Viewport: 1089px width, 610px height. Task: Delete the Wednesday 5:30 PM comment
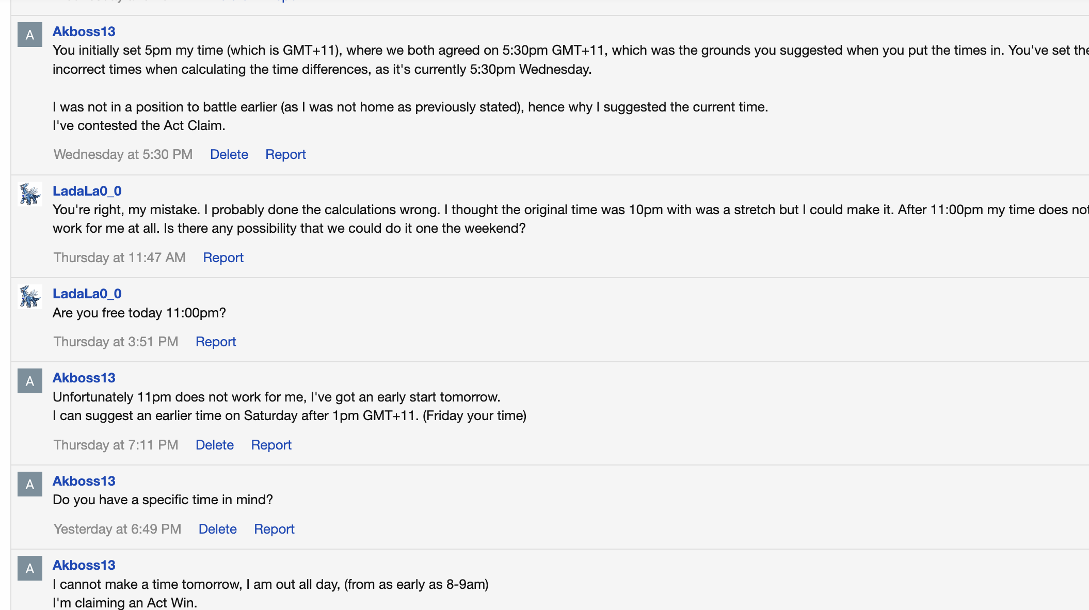tap(229, 154)
